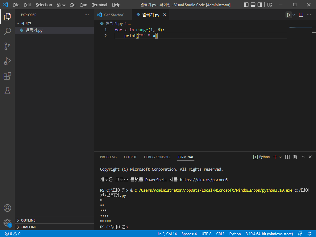316x237 pixels.
Task: Change encoding via UTF-8 status item
Action: coord(206,234)
